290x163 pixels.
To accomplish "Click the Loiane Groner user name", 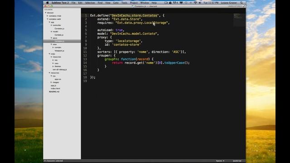I will click(x=229, y=3).
